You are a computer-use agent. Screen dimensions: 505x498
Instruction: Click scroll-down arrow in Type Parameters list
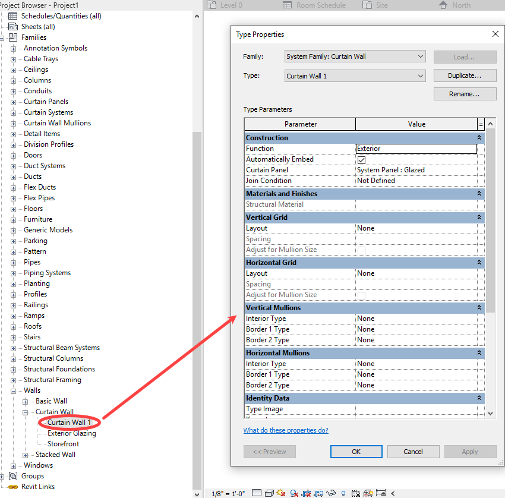(x=491, y=414)
